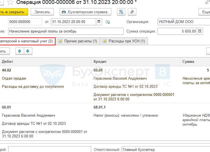
Task: Edit content field Начисление арендной платы за октябрь
Action: [66, 31]
